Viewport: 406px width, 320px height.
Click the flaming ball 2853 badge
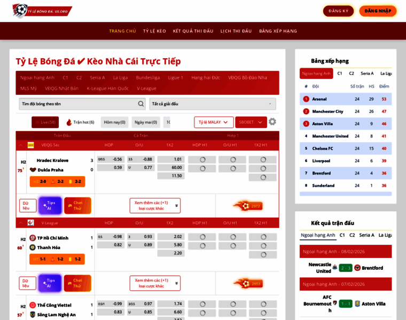point(248,284)
